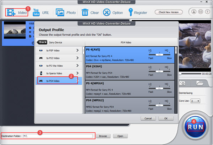The height and width of the screenshot is (145, 213).
Task: Click the Xperia phone icon
Action: point(41,73)
